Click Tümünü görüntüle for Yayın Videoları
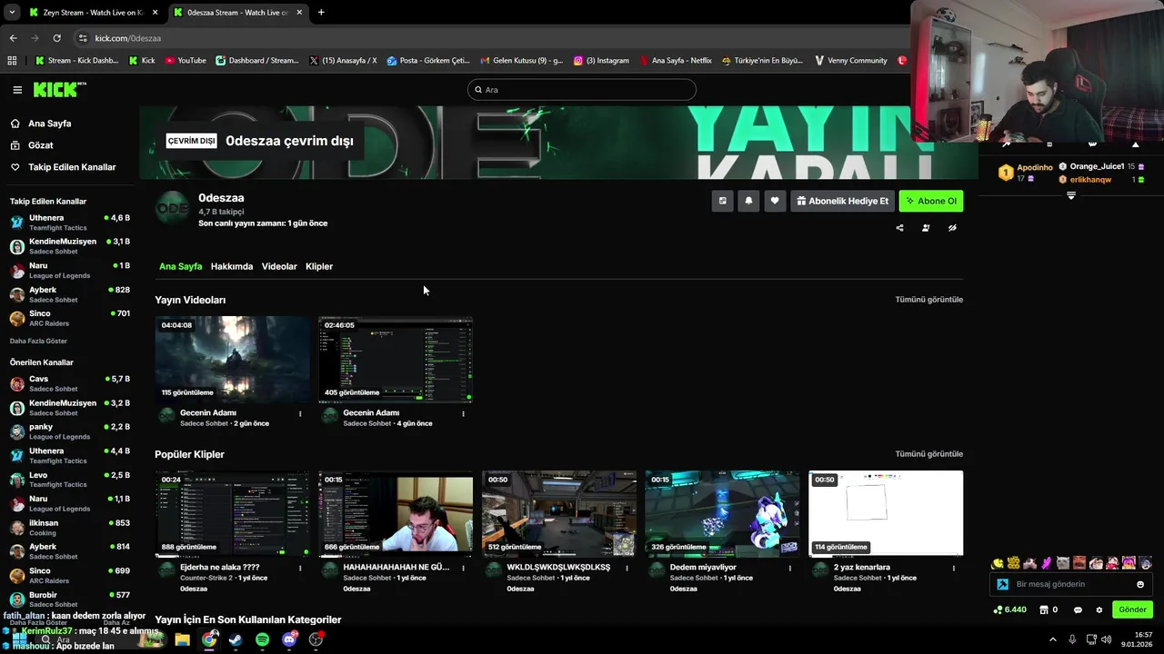 pyautogui.click(x=928, y=300)
